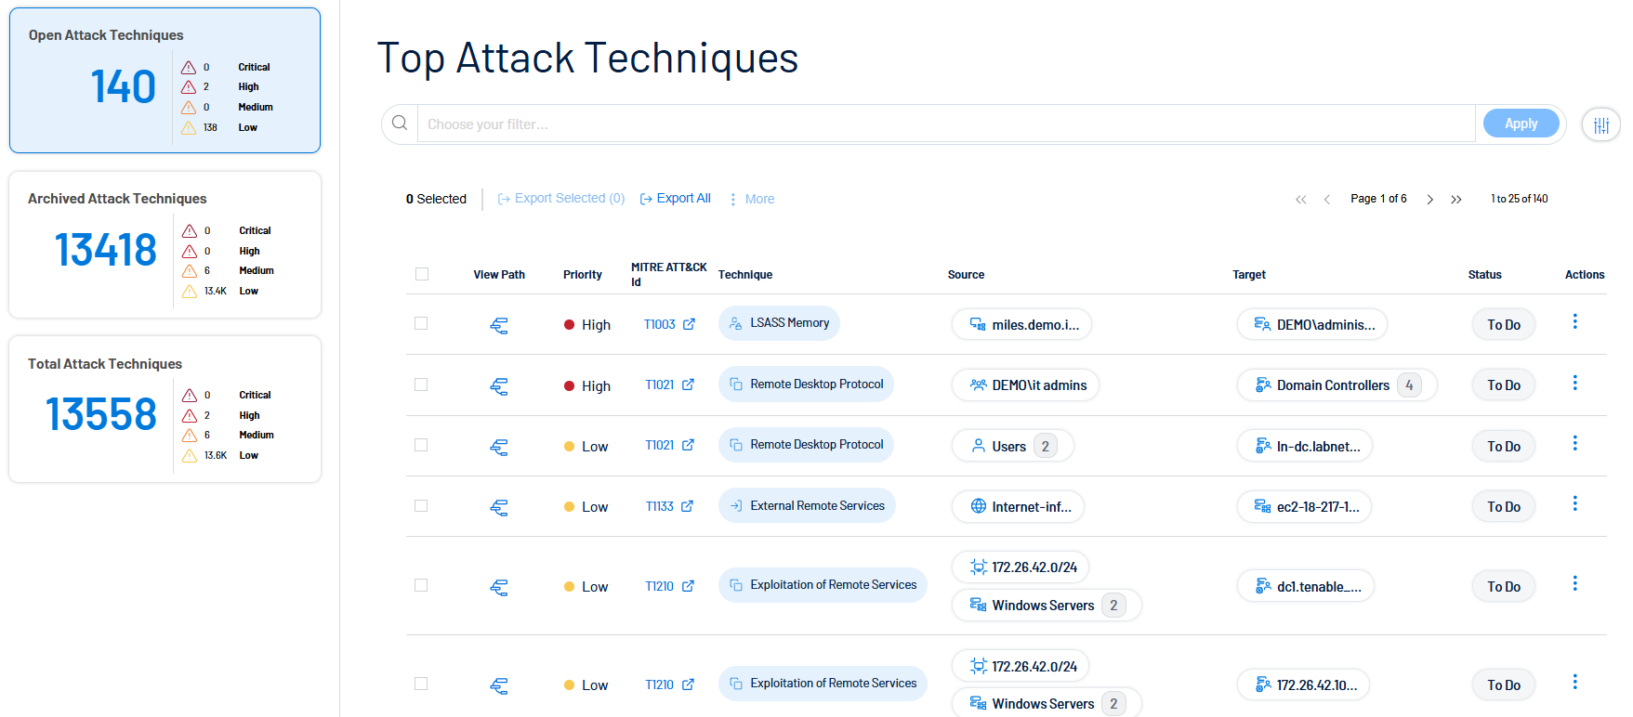Select the LSASS Memory row checkbox

(x=421, y=323)
